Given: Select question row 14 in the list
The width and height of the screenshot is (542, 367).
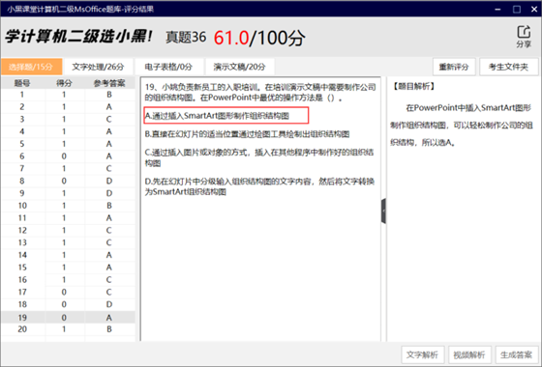Looking at the screenshot, I should (x=68, y=255).
